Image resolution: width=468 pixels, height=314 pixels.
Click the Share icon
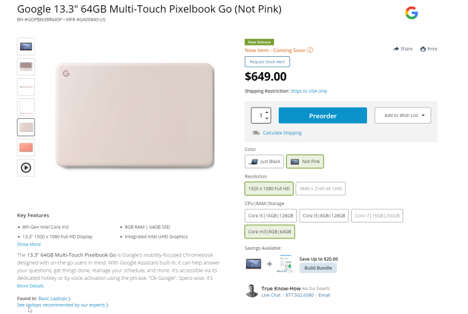point(396,49)
